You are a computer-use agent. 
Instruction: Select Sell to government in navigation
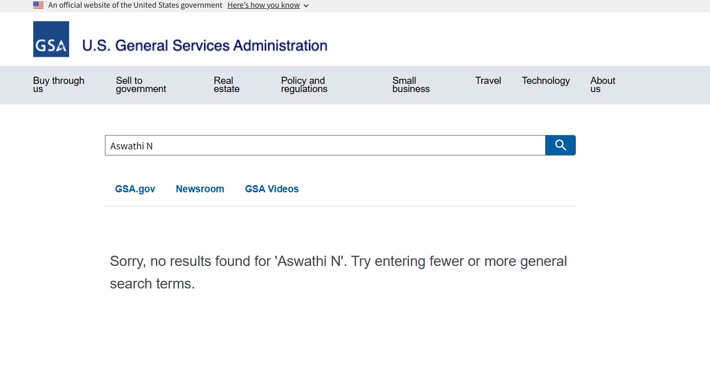tap(141, 84)
